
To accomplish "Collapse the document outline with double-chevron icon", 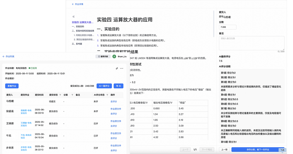I will [x=73, y=17].
